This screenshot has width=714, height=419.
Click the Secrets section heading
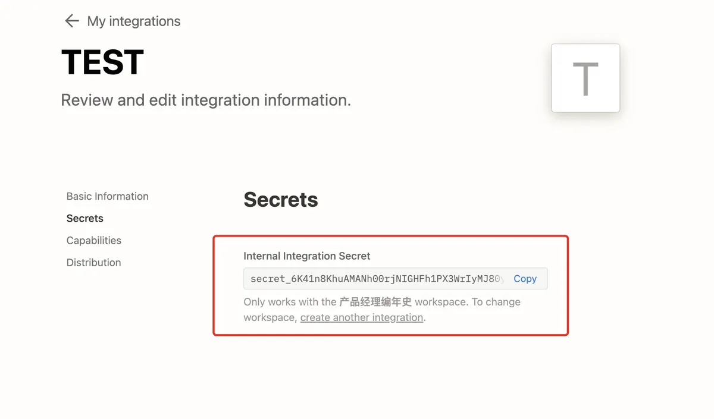point(281,200)
